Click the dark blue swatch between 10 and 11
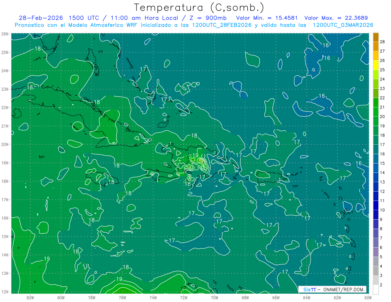 click(x=376, y=206)
